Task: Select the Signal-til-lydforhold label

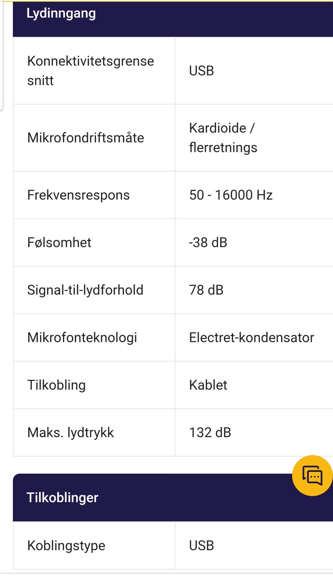Action: pos(85,290)
